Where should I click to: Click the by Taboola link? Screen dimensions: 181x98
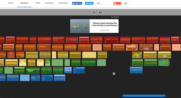pos(115,17)
